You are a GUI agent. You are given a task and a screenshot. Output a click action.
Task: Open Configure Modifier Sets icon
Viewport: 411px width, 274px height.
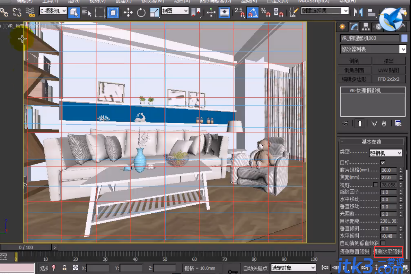[398, 123]
